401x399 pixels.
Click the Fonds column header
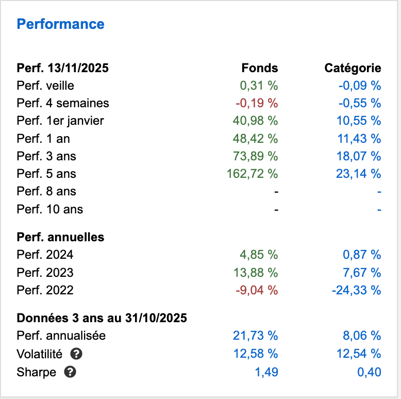(x=260, y=68)
